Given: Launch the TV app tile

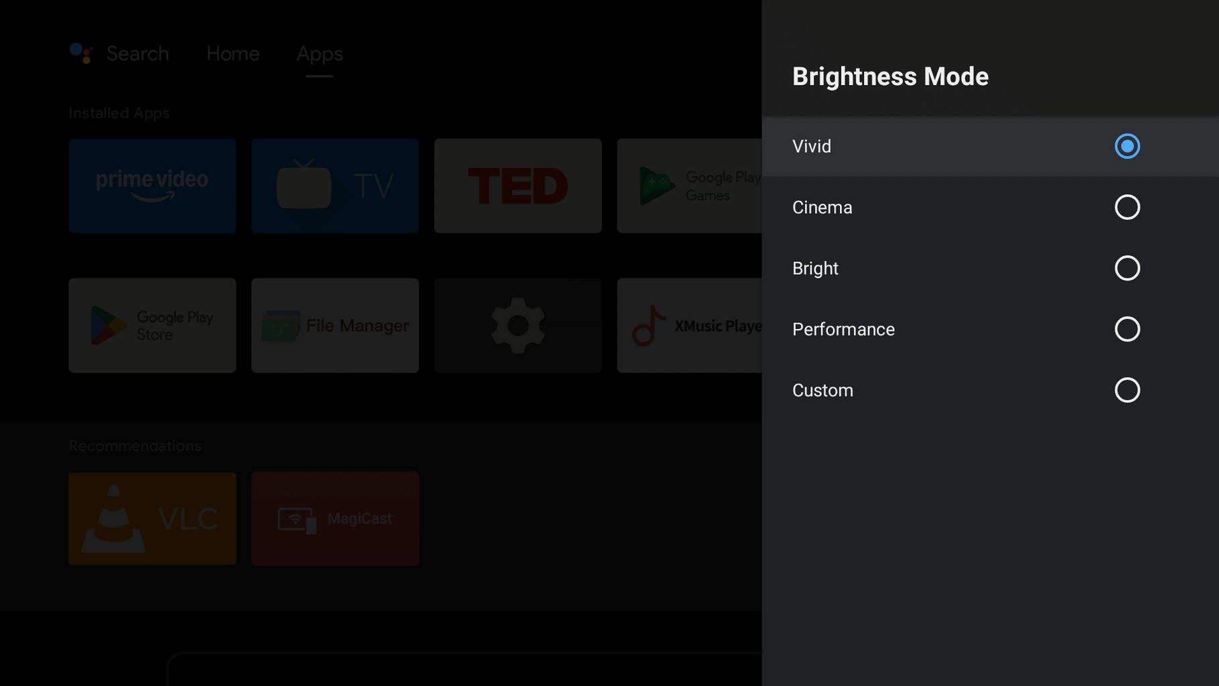Looking at the screenshot, I should (x=335, y=186).
